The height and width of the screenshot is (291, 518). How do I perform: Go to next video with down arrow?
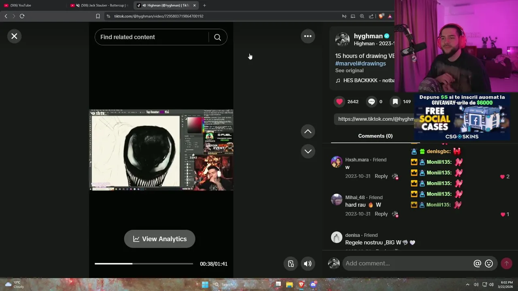pos(308,151)
